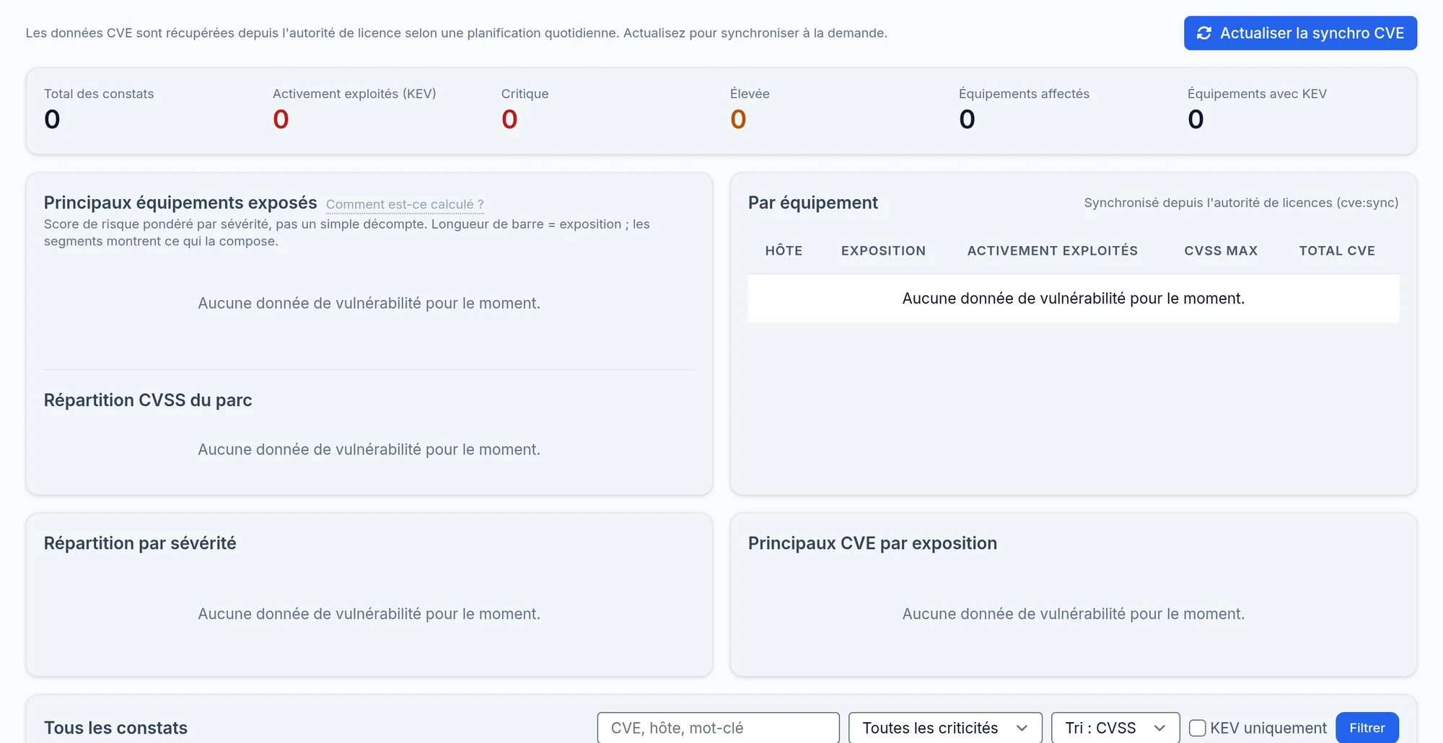Click the 'EXPOSITION' column header
This screenshot has height=743, width=1443.
883,250
